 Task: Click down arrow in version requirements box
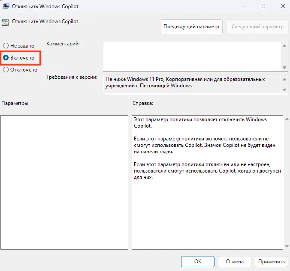pos(284,90)
